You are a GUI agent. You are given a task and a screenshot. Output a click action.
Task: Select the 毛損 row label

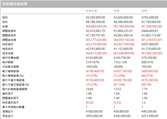(x=5, y=26)
